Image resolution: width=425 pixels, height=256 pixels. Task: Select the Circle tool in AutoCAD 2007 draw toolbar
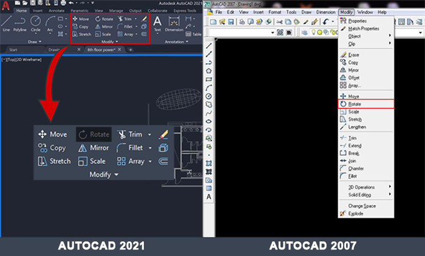(209, 96)
